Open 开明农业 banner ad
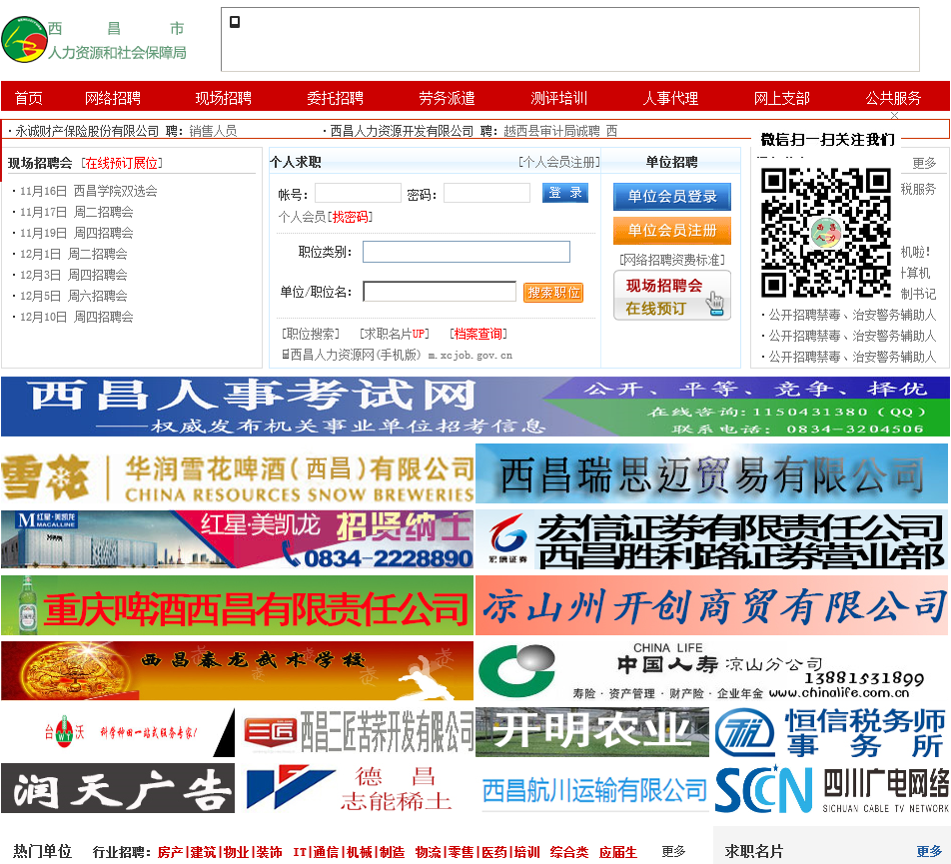Screen dimensions: 951x864 pyautogui.click(x=592, y=732)
